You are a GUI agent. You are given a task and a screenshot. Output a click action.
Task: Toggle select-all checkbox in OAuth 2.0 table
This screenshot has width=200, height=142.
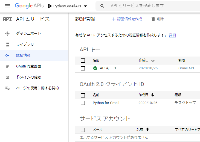(83, 95)
